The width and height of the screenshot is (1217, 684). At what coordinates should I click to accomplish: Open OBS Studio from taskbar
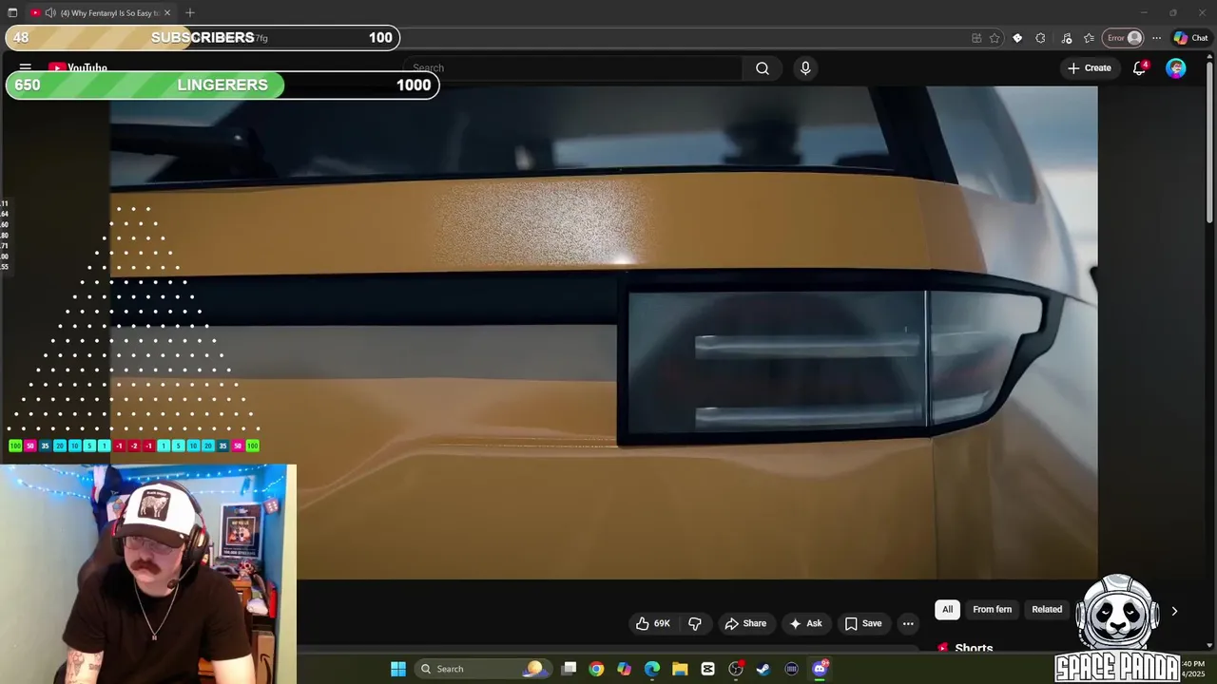pos(736,669)
